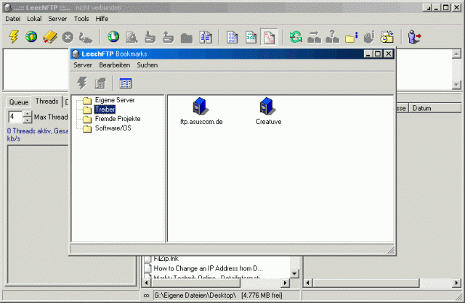Open the Lokal menu

tap(34, 19)
